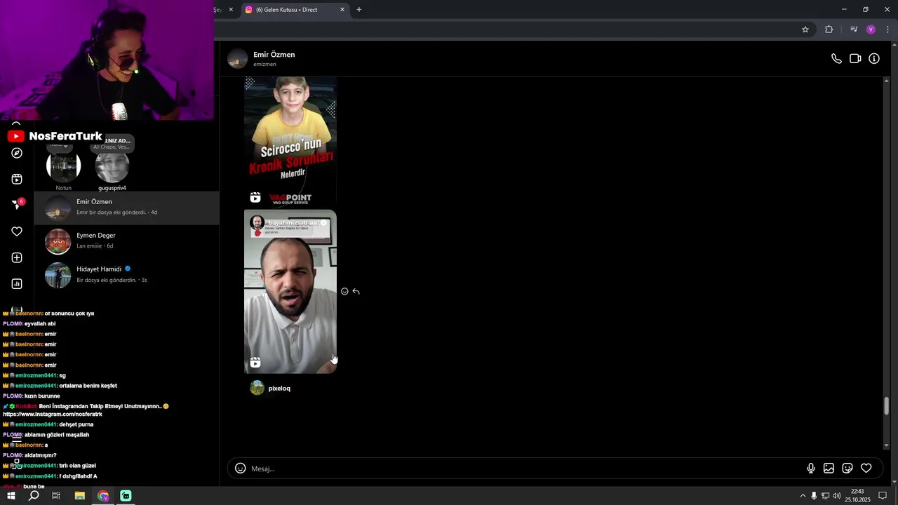
Task: Click the add photo icon in message bar
Action: (x=829, y=469)
